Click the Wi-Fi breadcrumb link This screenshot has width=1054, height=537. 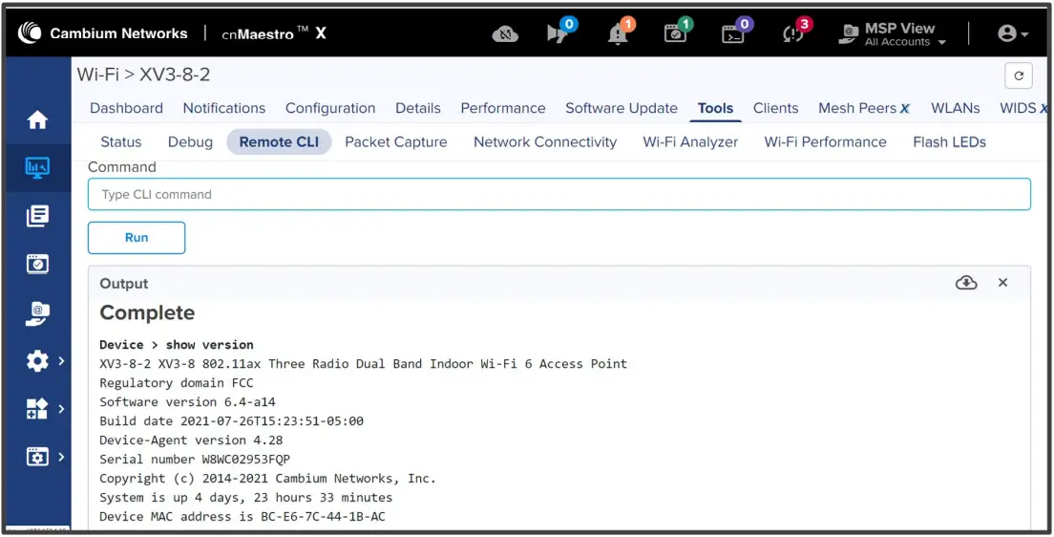point(98,75)
